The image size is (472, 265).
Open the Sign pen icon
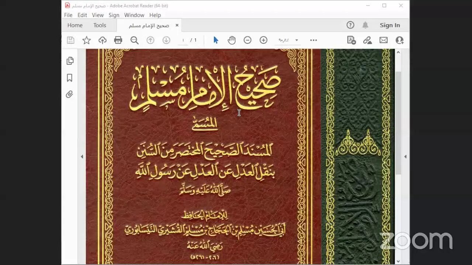tap(367, 40)
